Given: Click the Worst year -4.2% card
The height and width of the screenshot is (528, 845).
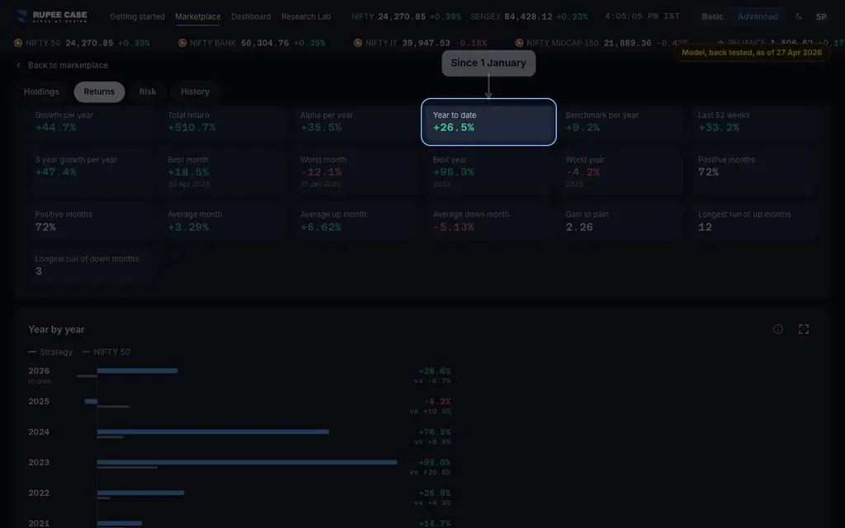Looking at the screenshot, I should click(x=621, y=172).
